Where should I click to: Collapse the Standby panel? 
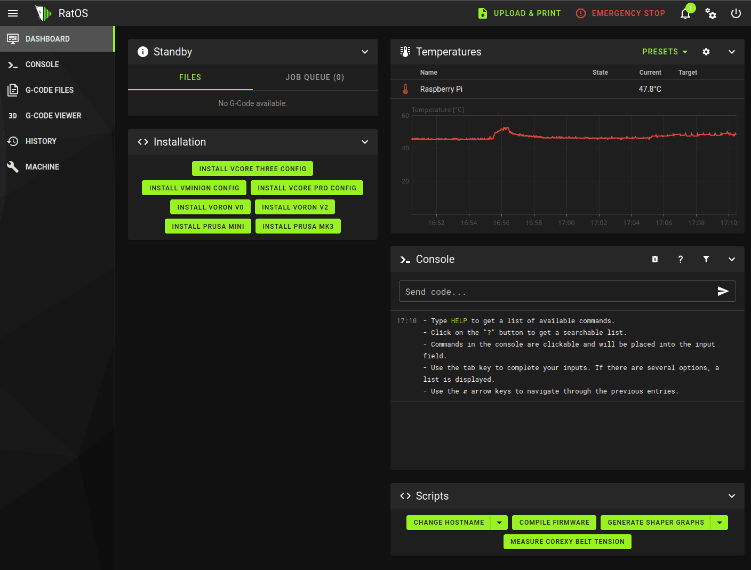pos(365,52)
